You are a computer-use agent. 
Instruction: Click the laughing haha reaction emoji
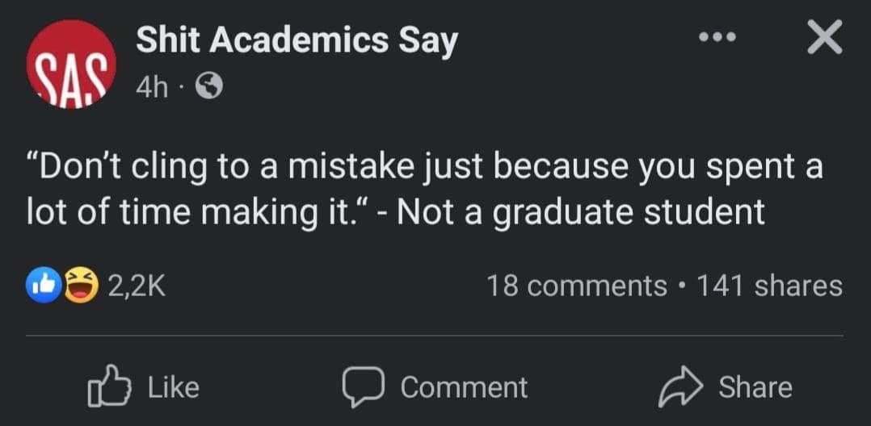(79, 285)
